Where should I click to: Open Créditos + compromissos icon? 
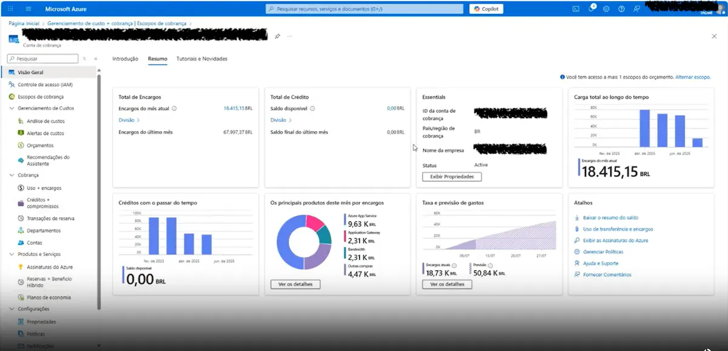pos(21,203)
